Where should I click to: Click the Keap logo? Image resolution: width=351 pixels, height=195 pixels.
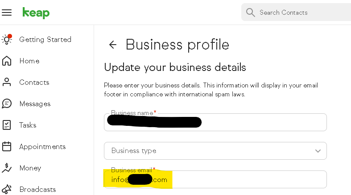[36, 12]
